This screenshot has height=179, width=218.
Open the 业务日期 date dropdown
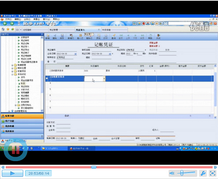point(75,54)
